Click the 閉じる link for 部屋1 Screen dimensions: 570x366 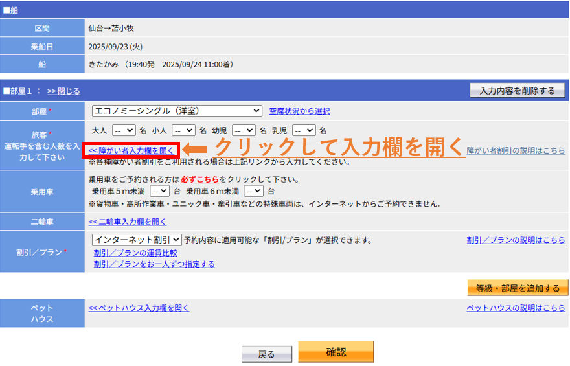[63, 91]
